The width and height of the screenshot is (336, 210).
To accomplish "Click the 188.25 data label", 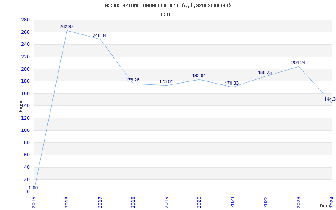I will coord(265,72).
